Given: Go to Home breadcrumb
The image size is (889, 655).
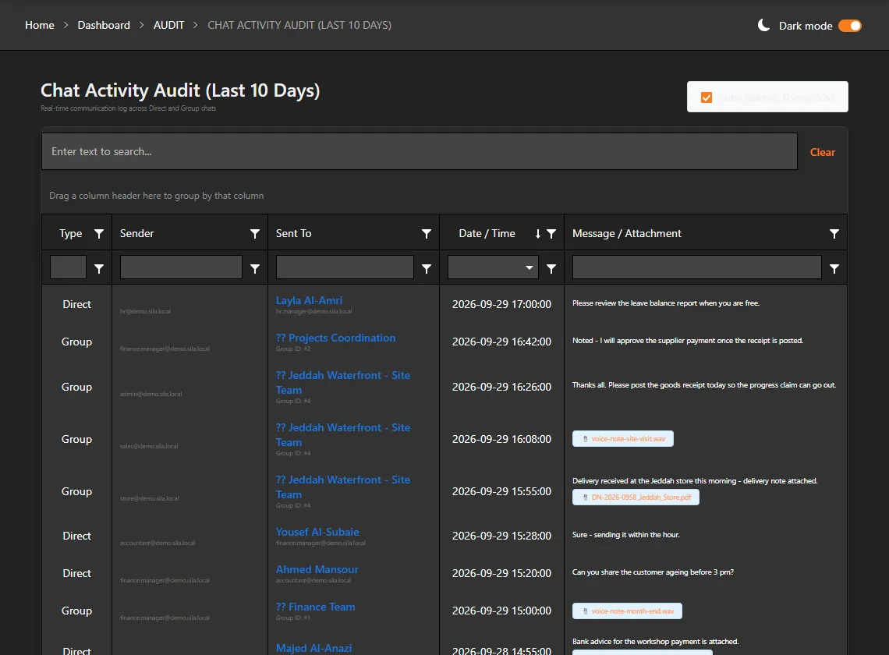Looking at the screenshot, I should (x=40, y=25).
